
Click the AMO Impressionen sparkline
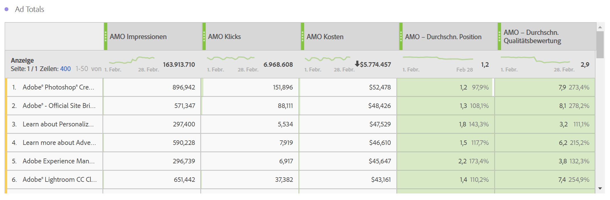[131, 60]
